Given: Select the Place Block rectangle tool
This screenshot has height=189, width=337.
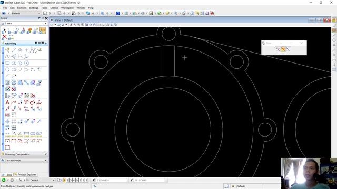Looking at the screenshot, I should click(7, 63).
